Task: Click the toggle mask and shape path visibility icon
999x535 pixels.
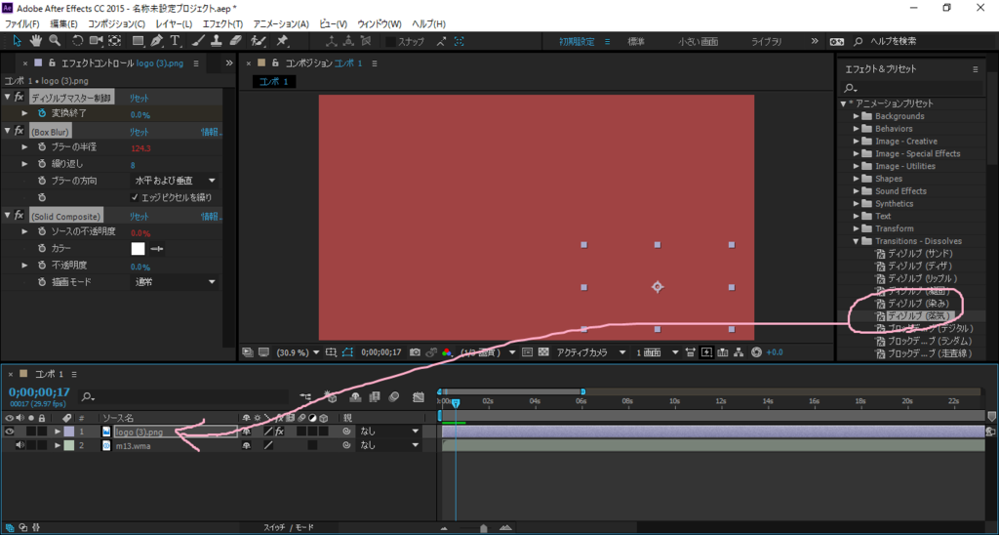Action: pyautogui.click(x=347, y=352)
